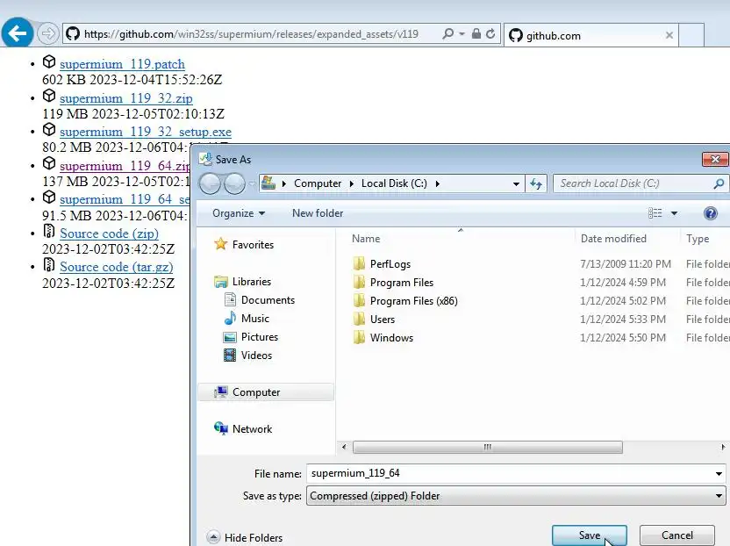Viewport: 730px width, 546px height.
Task: Refresh the page with the reload icon
Action: [x=490, y=33]
